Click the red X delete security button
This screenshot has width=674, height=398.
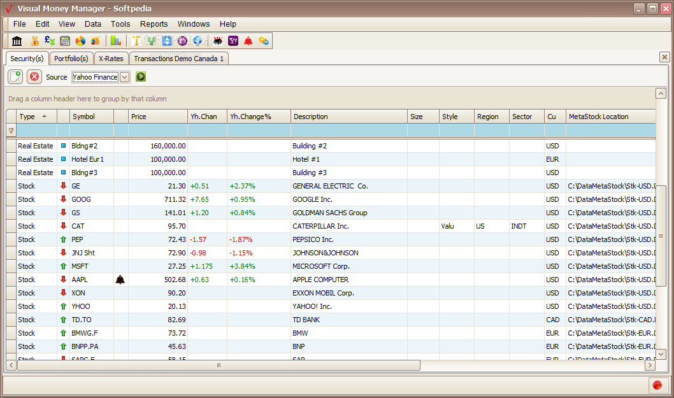click(x=34, y=76)
